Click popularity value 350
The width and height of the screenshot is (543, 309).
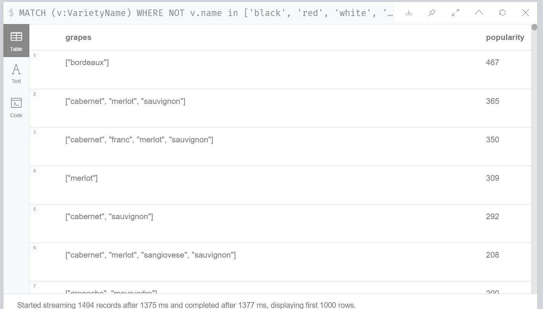tap(492, 140)
